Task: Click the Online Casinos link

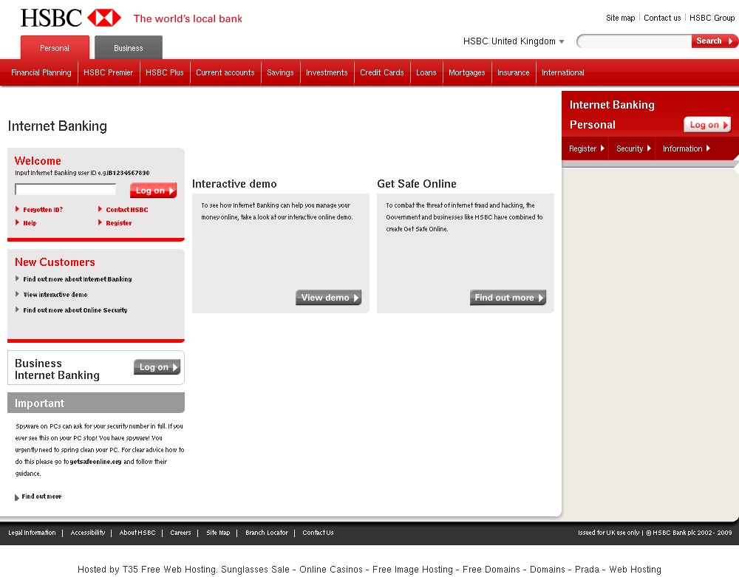Action: point(331,570)
